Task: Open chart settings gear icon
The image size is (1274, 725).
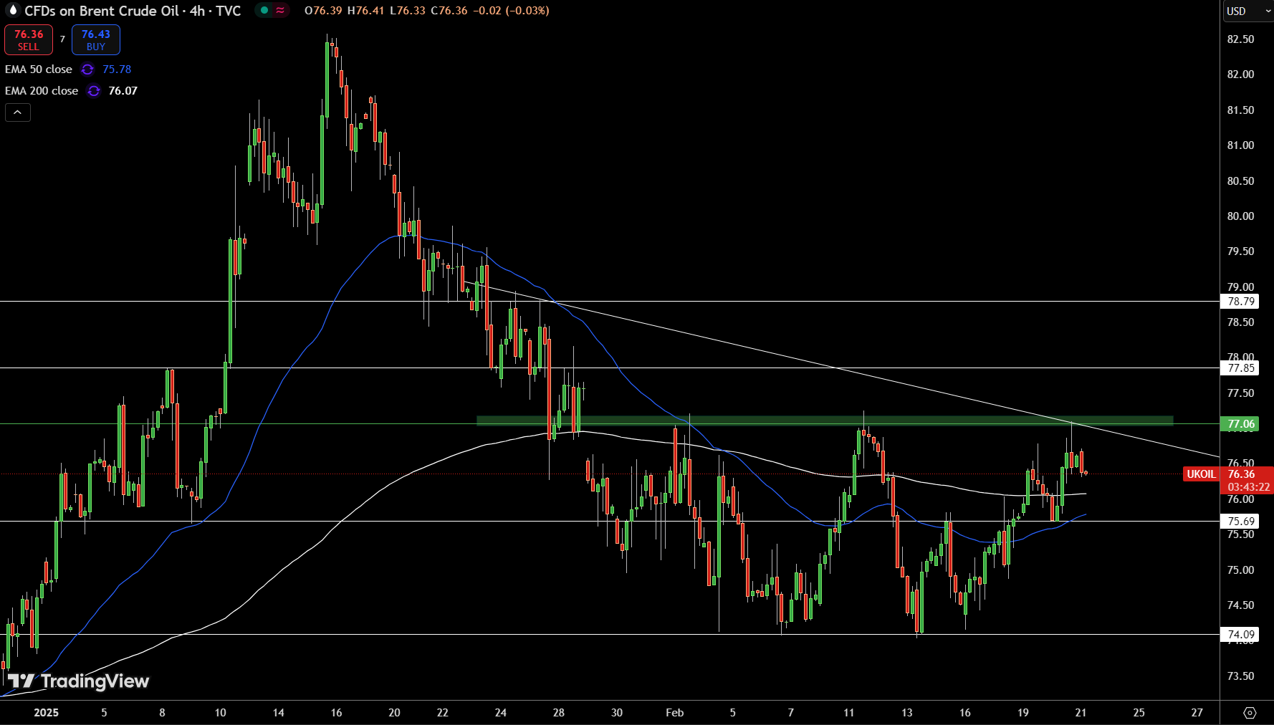Action: tap(1250, 713)
